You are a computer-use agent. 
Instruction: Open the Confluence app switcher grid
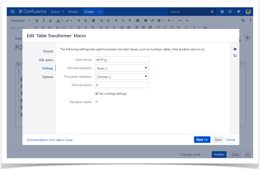click(13, 12)
